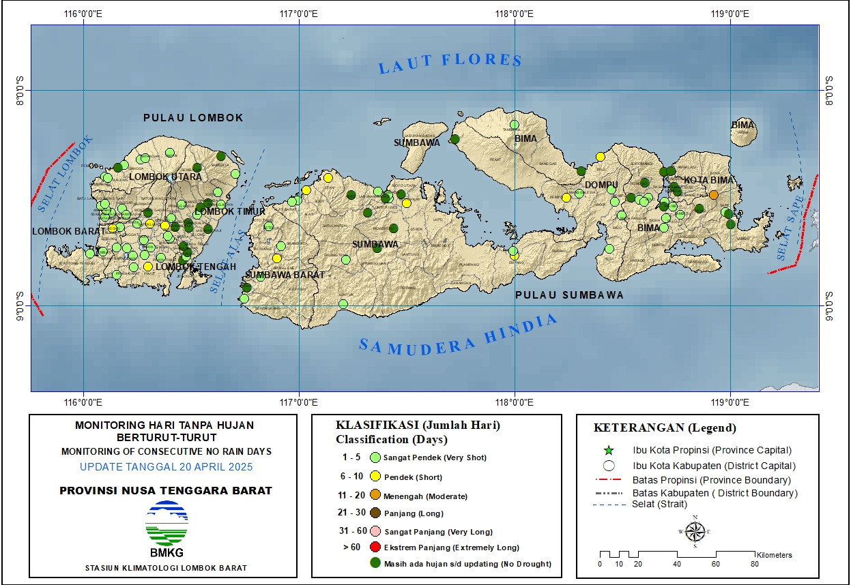851x585 pixels.
Task: Click the green star Province Capital symbol
Action: 609,451
